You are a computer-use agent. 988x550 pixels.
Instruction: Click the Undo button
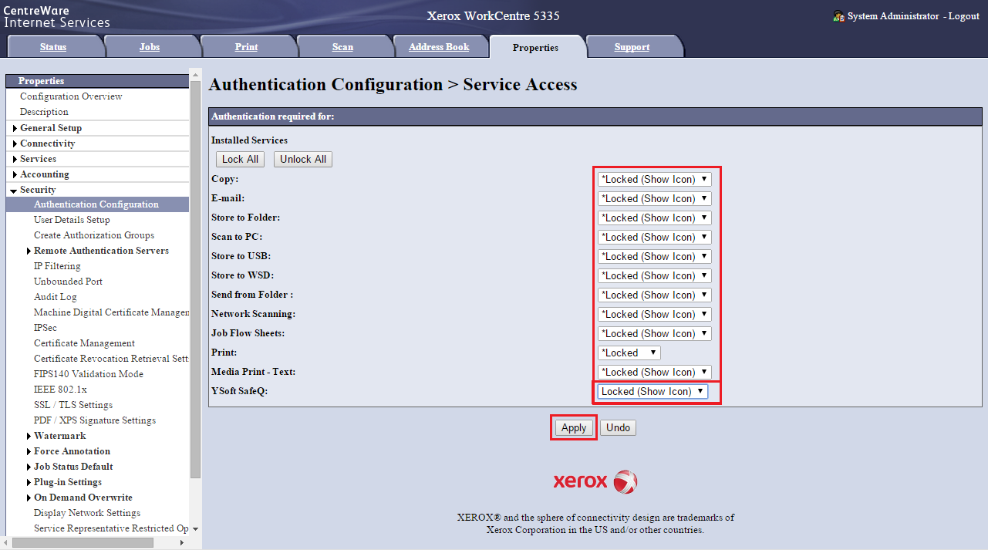pos(618,427)
